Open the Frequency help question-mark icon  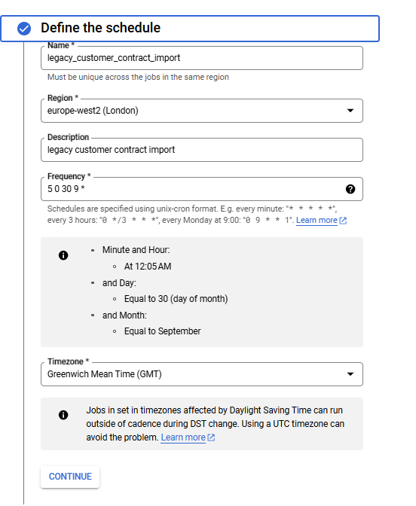pyautogui.click(x=350, y=189)
